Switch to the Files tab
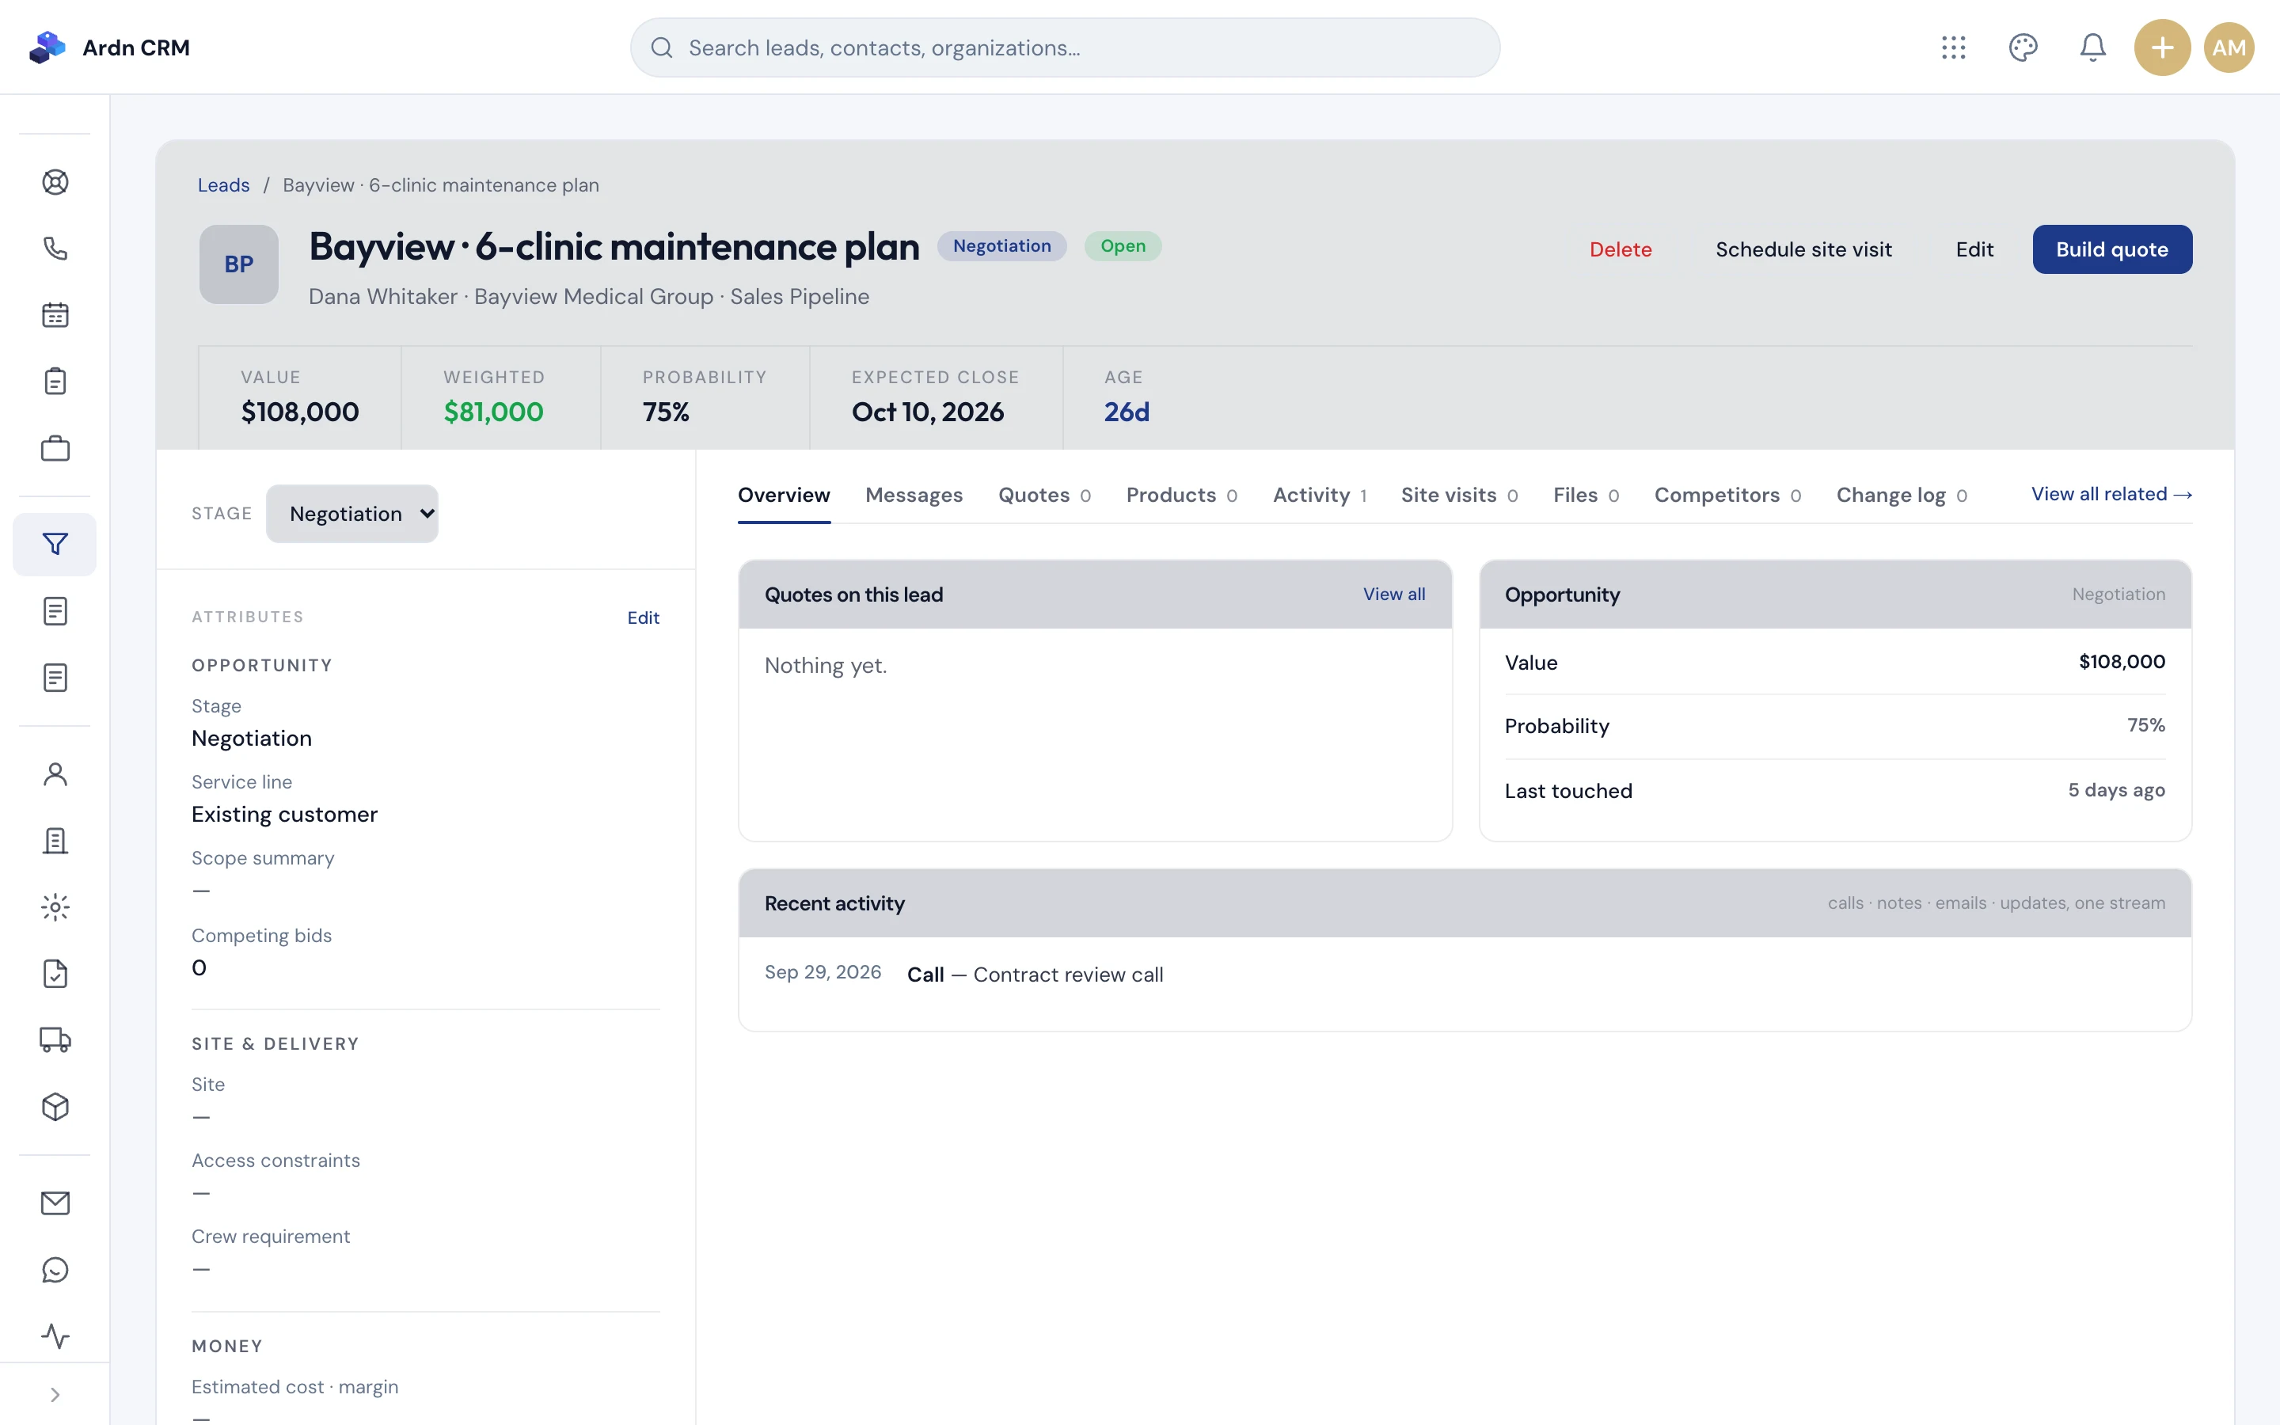This screenshot has height=1425, width=2280. pyautogui.click(x=1586, y=495)
